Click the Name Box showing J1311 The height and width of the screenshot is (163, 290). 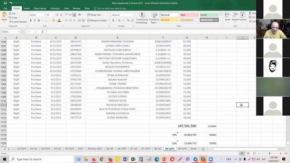pyautogui.click(x=10, y=32)
